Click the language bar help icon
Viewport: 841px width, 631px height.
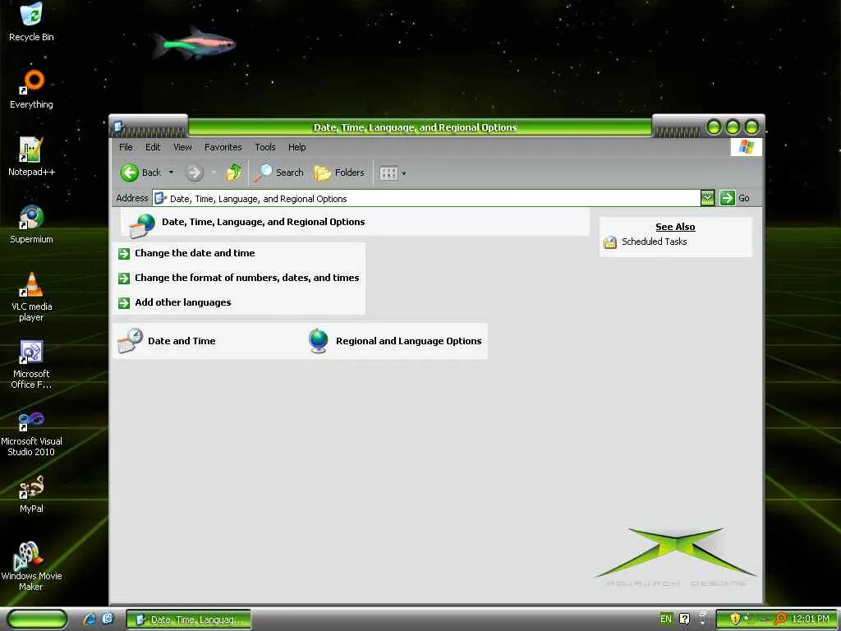click(x=684, y=619)
